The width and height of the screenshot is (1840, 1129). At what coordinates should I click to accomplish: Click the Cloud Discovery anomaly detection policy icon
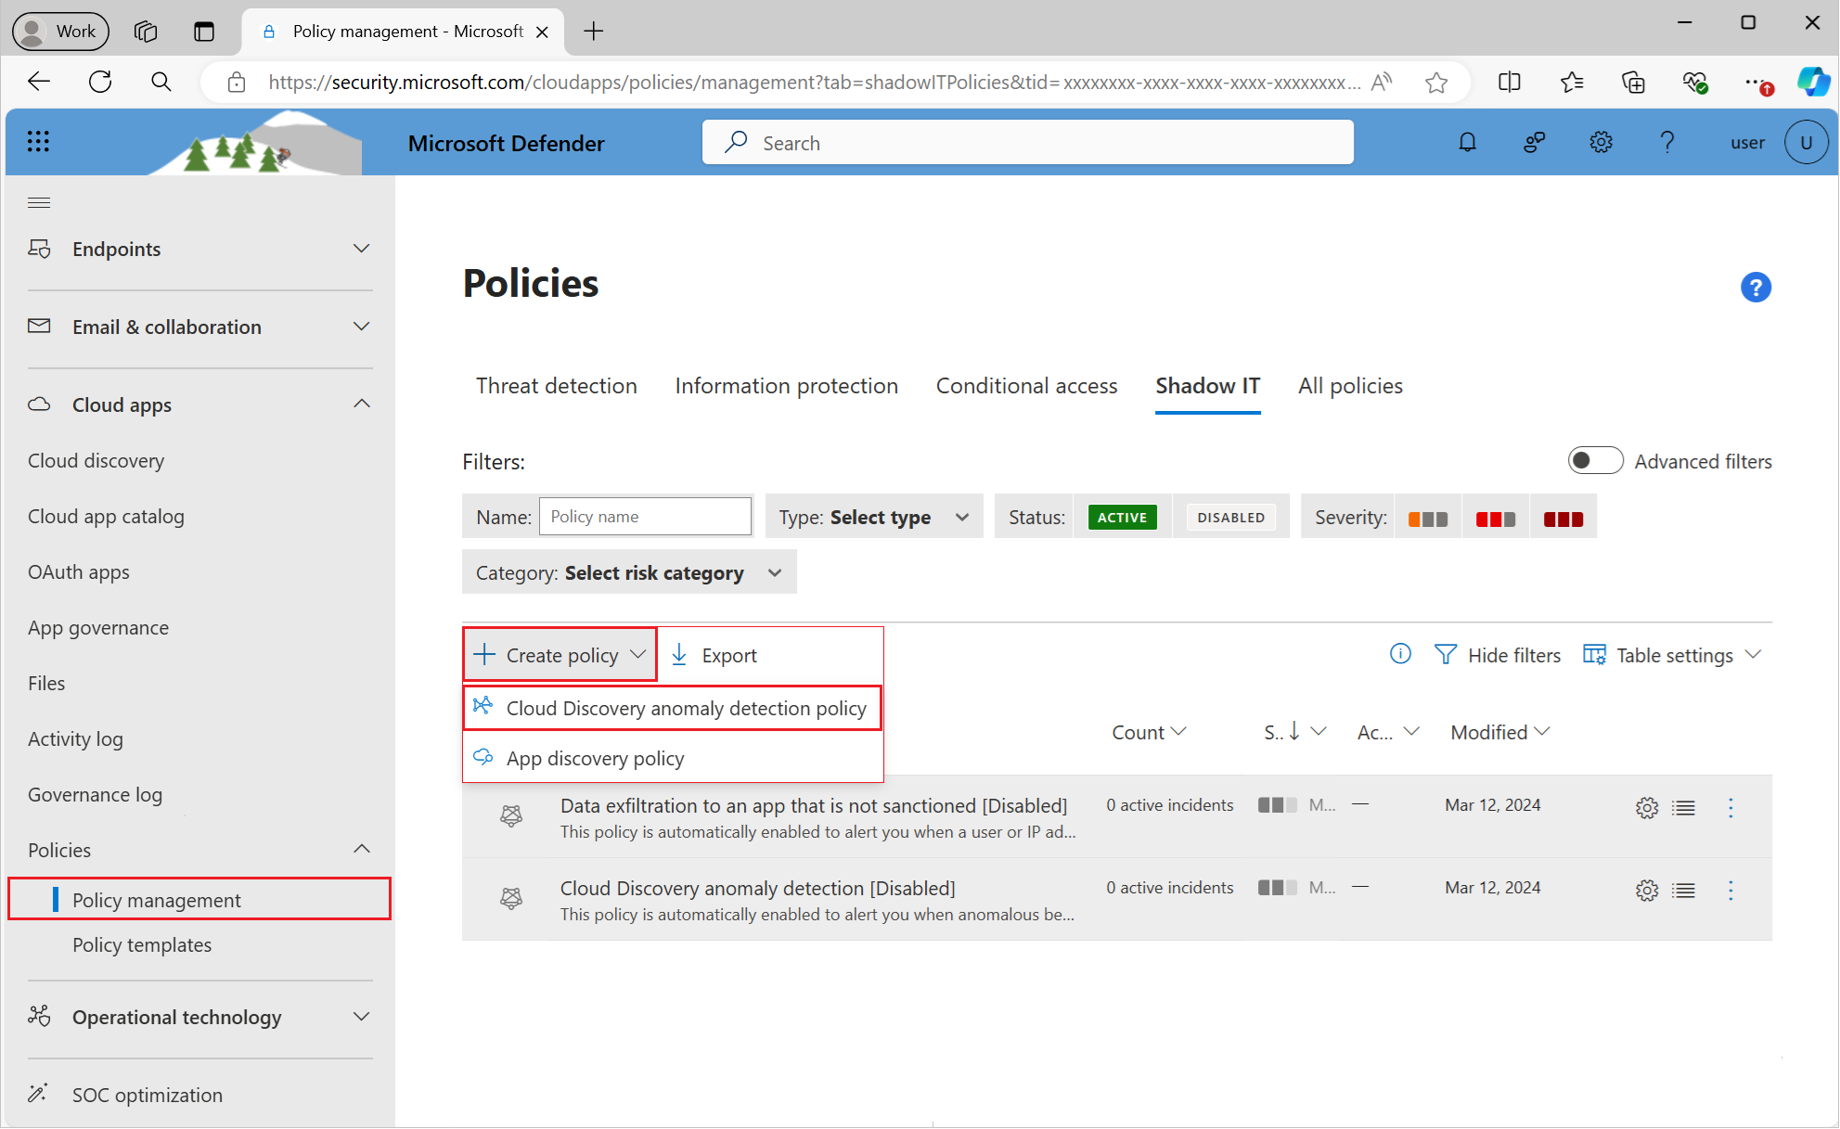coord(483,707)
